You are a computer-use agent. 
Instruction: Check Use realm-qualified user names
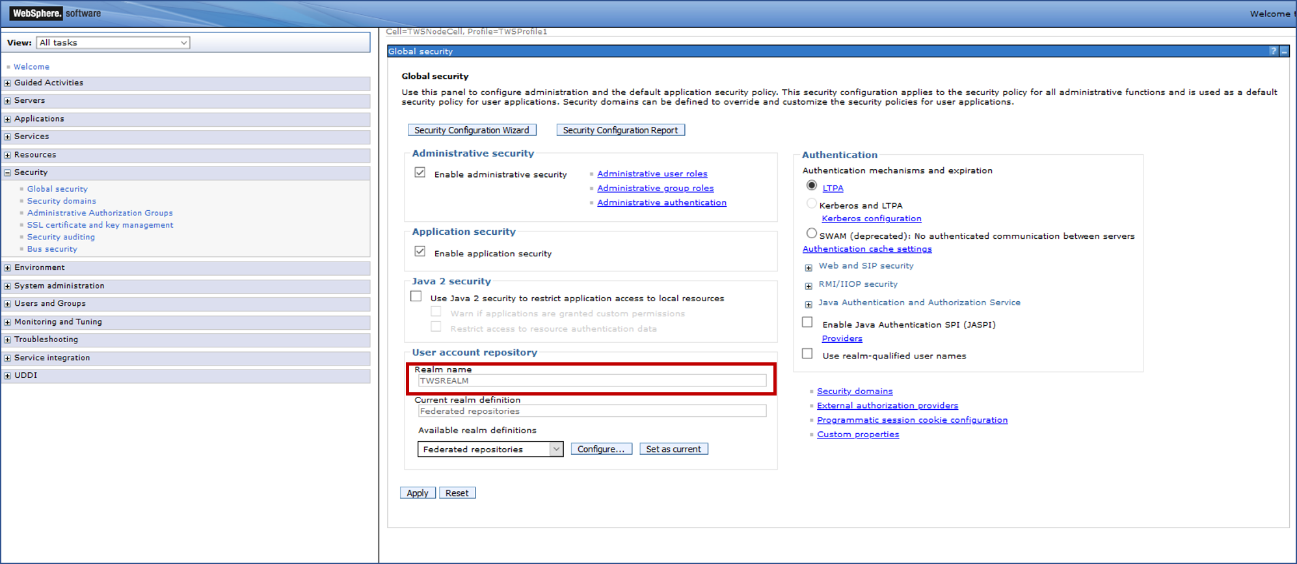807,353
